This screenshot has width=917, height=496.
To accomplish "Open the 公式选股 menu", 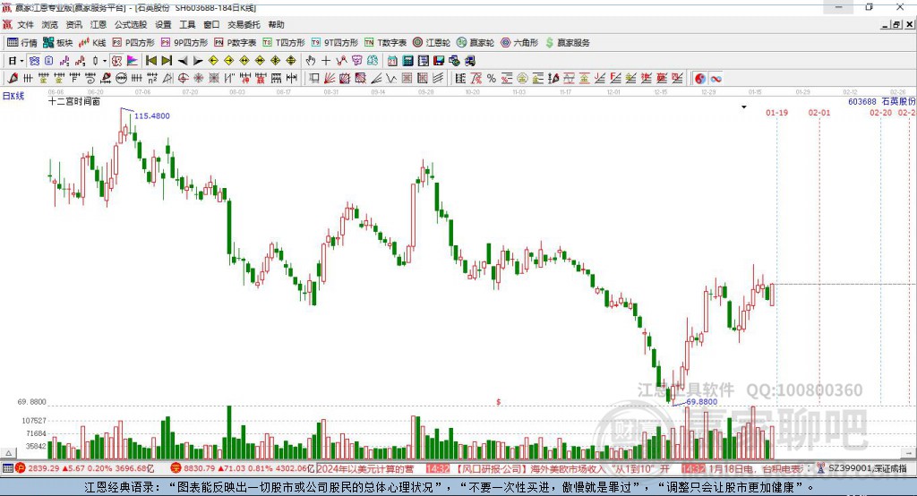I will [131, 24].
